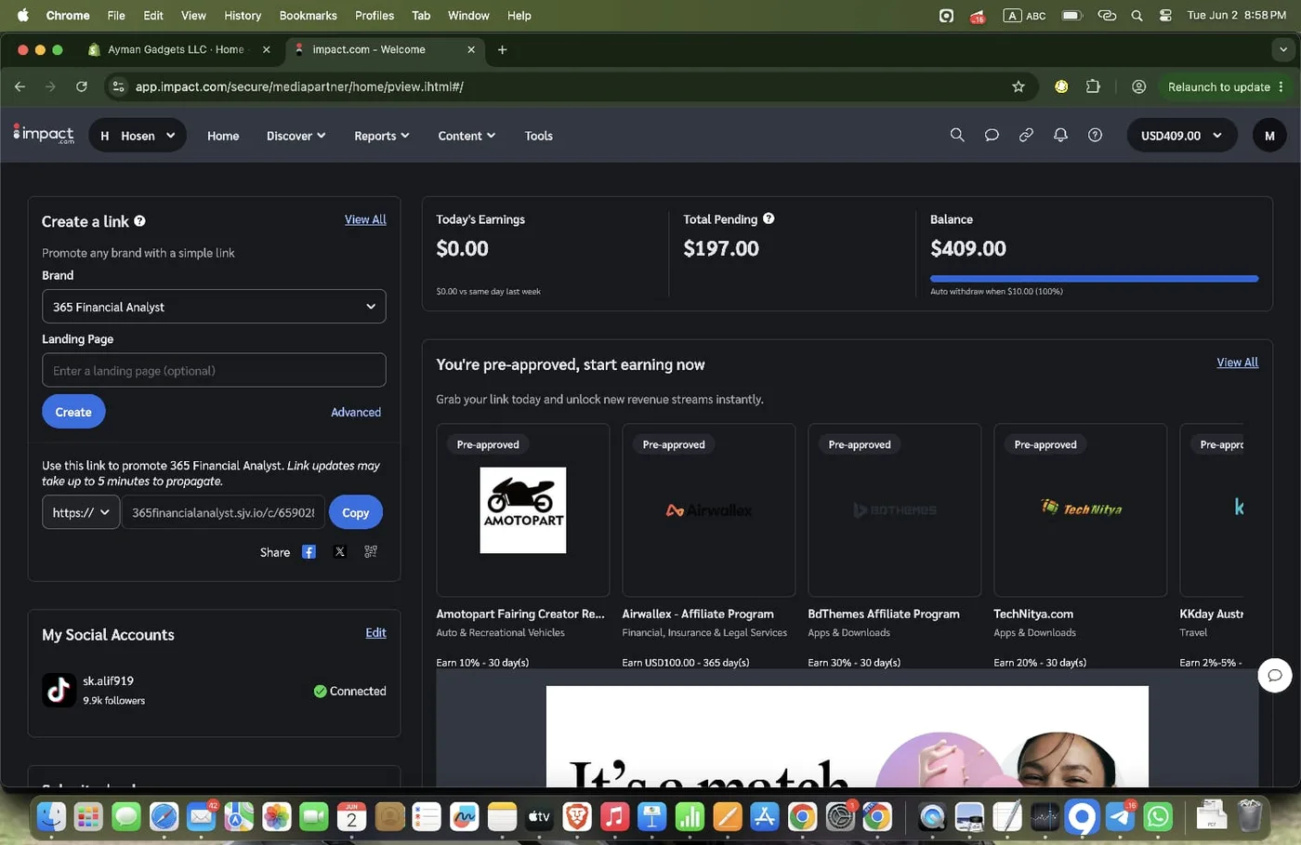Screen dimensions: 1301x845
Task: Open the Airwallex brand card
Action: coord(708,510)
